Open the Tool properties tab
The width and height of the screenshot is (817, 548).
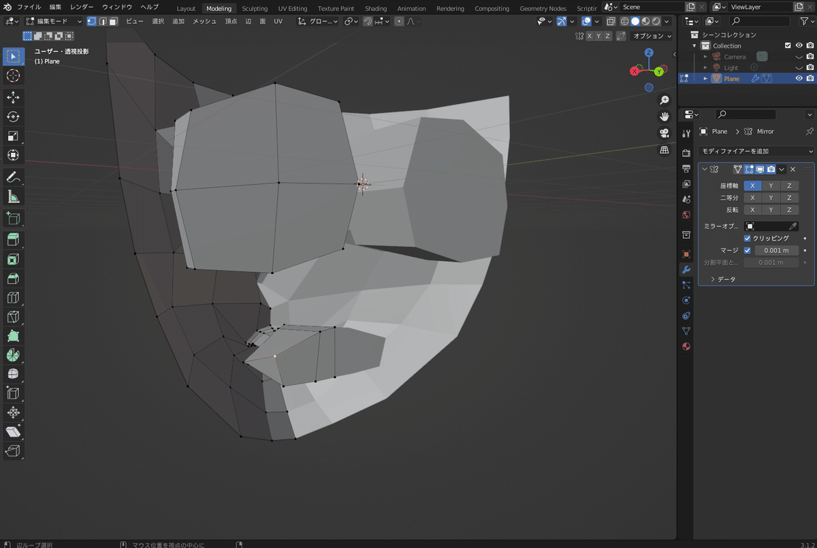[x=686, y=133]
